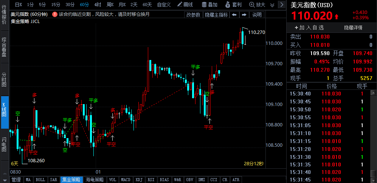Screen dimensions: 377x183
Task: Select the OBV indicator
Action: pyautogui.click(x=190, y=180)
